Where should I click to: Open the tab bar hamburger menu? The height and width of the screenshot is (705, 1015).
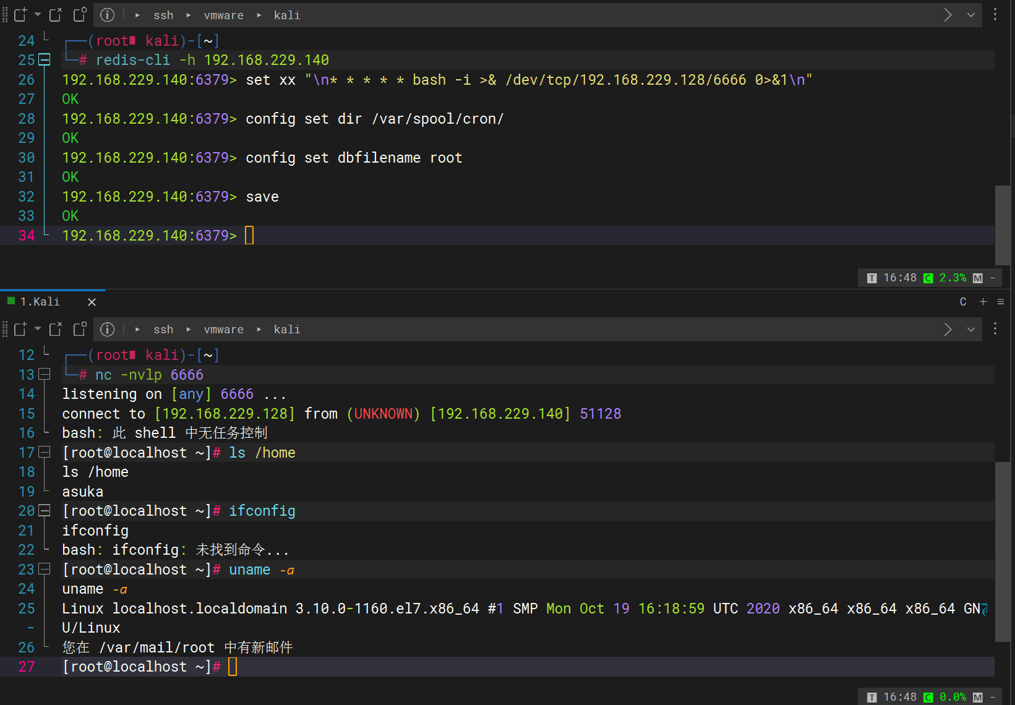click(1001, 302)
